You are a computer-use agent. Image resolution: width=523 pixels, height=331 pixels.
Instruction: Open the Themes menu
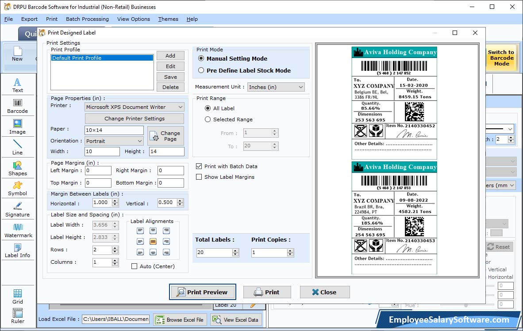168,19
